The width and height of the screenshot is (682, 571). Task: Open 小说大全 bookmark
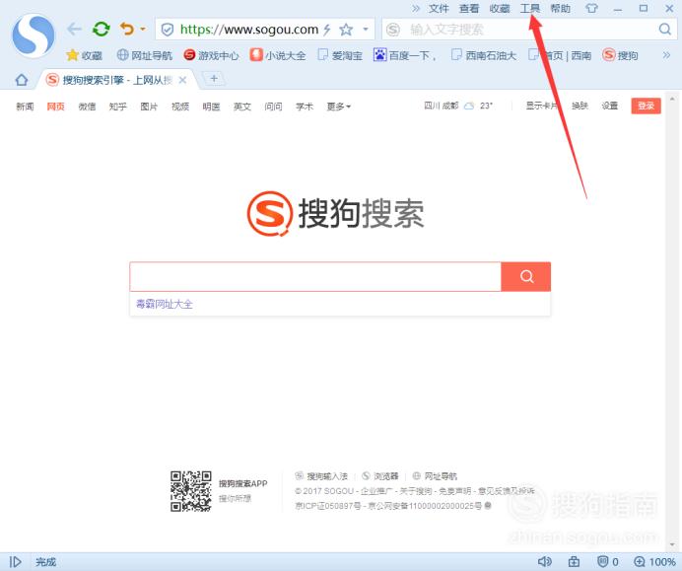coord(278,55)
